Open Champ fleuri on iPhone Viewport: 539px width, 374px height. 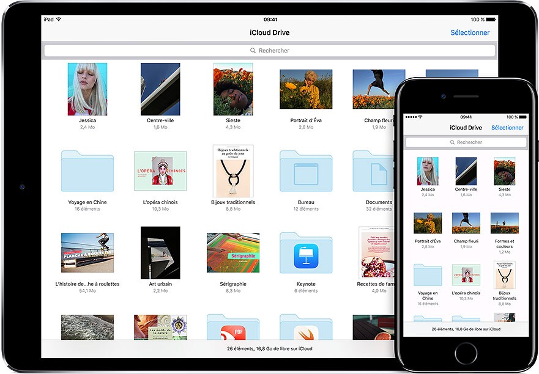point(466,223)
